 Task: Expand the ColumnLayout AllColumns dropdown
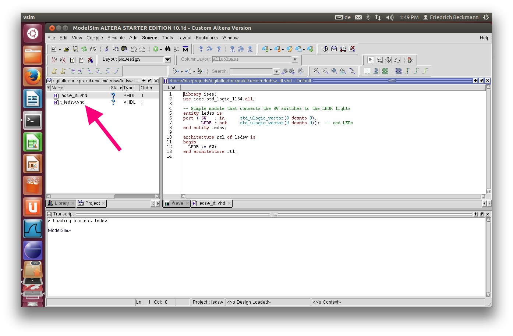click(x=295, y=59)
